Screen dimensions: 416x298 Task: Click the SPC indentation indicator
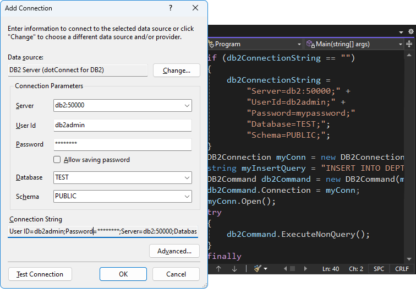click(x=379, y=269)
